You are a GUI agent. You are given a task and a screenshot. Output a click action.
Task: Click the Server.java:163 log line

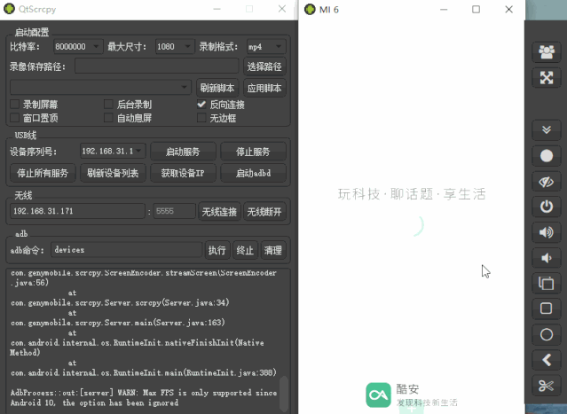[118, 322]
